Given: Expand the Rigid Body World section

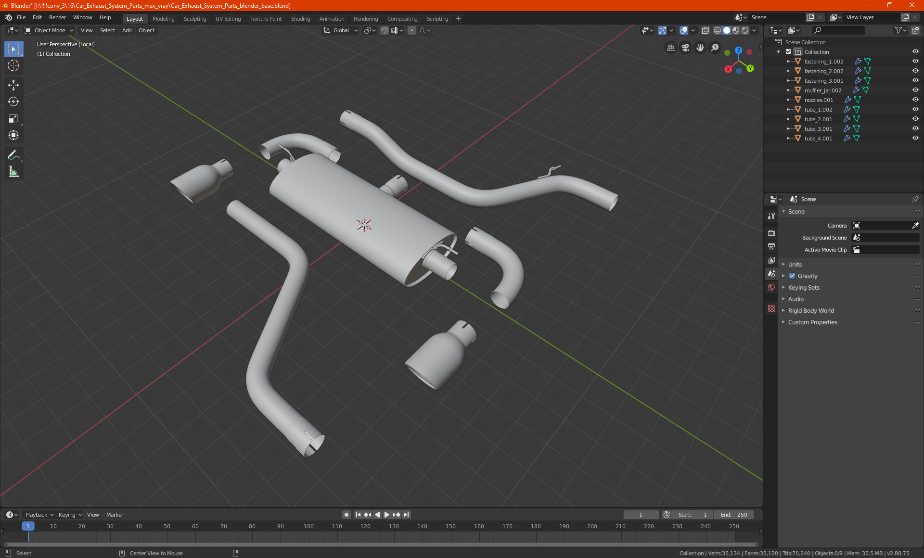Looking at the screenshot, I should pyautogui.click(x=810, y=311).
